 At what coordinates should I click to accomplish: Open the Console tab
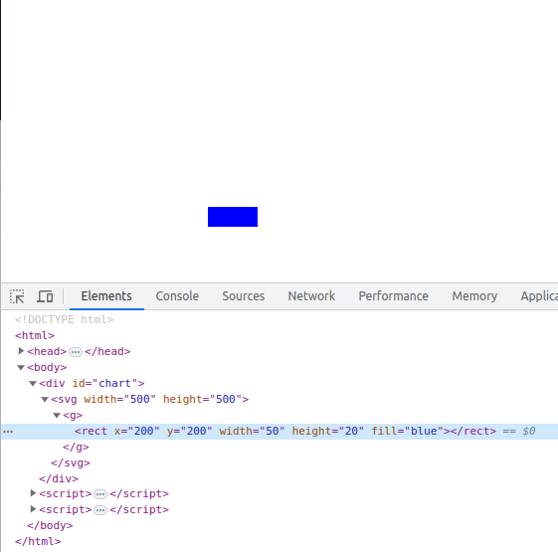tap(177, 296)
